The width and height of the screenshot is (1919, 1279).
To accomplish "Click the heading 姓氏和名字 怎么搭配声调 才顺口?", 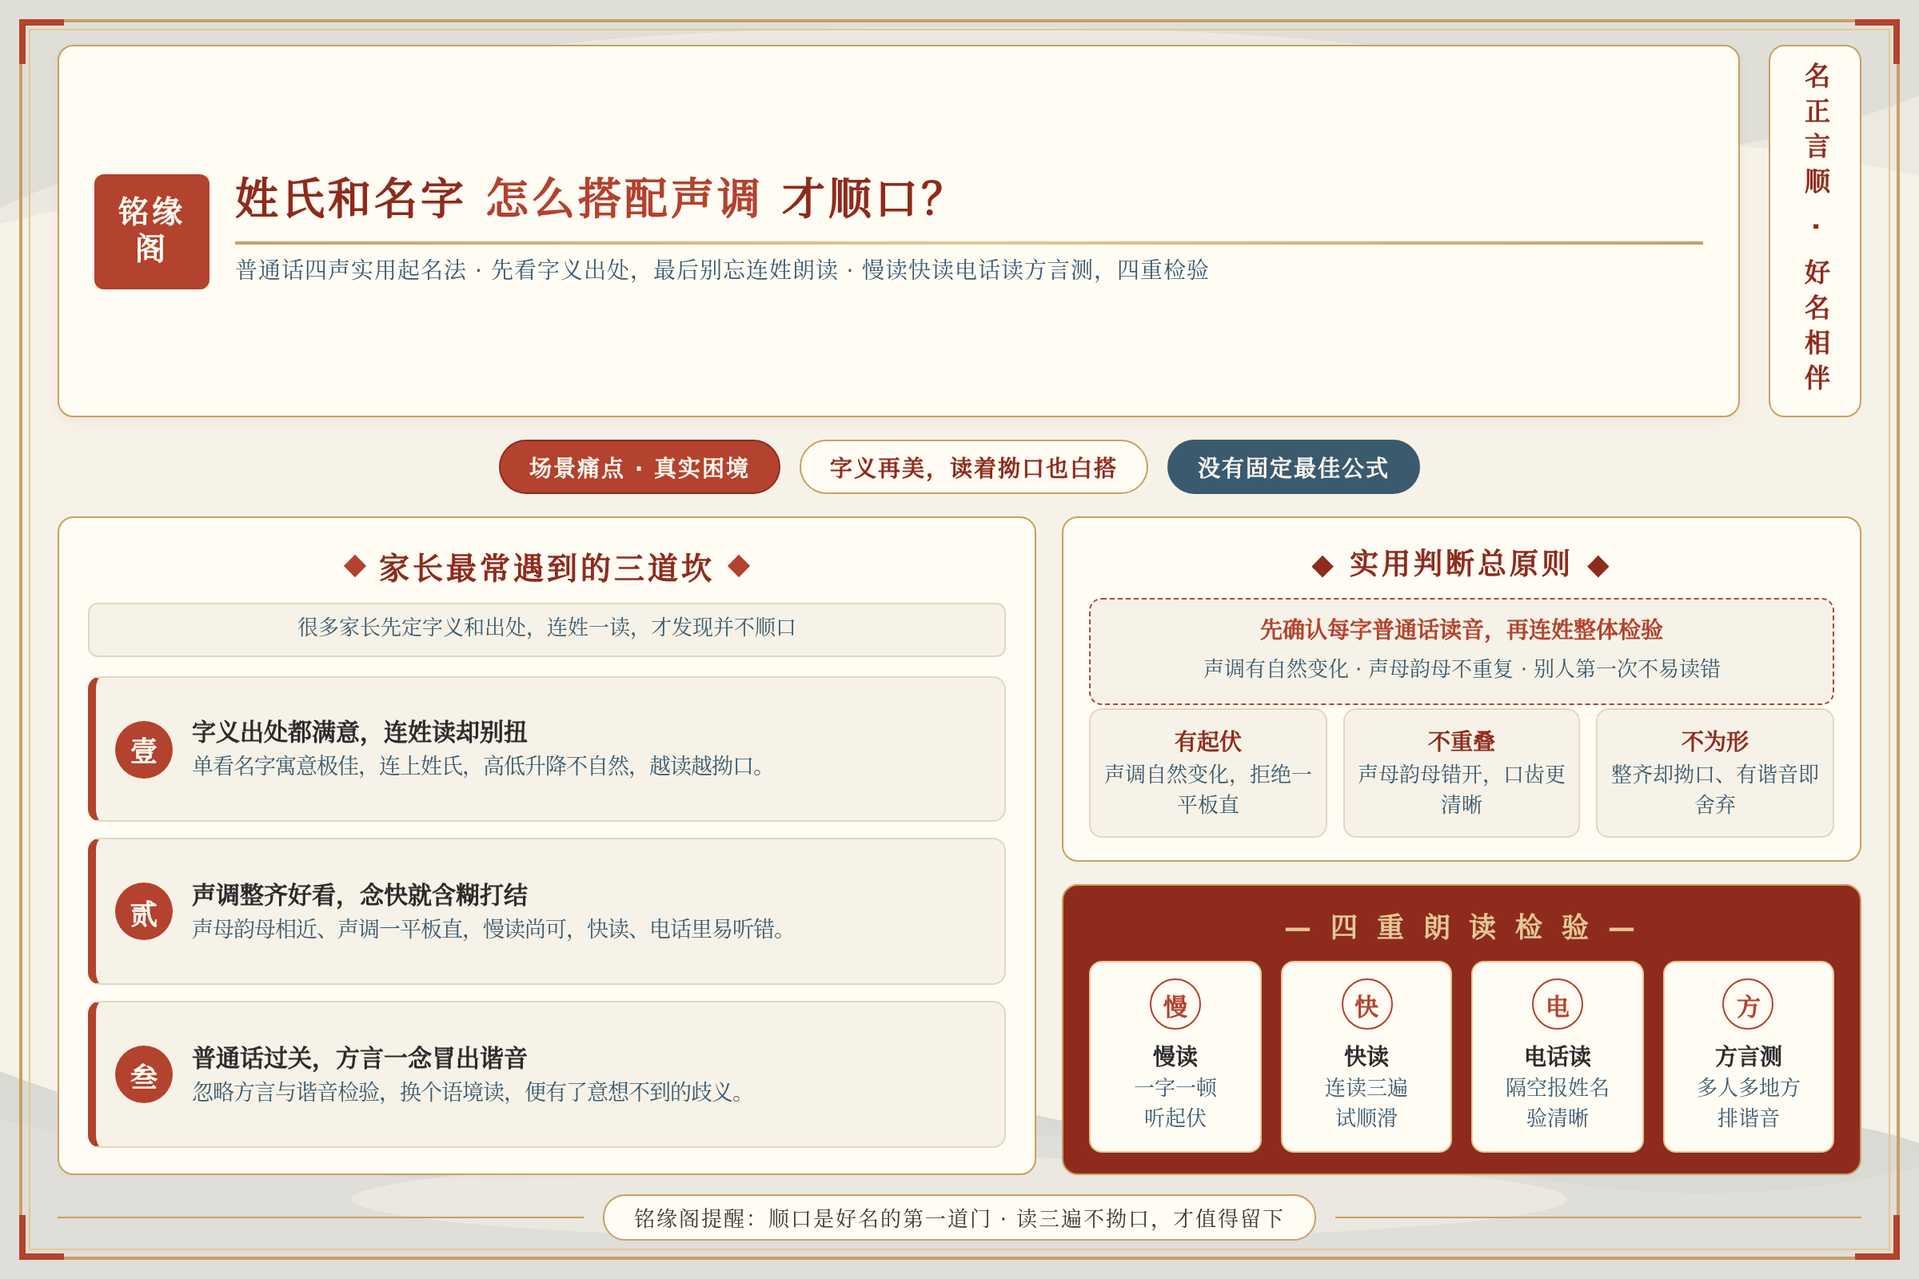I will (x=589, y=198).
